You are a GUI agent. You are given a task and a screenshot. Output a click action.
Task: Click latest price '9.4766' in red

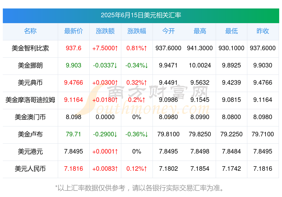pos(73,83)
